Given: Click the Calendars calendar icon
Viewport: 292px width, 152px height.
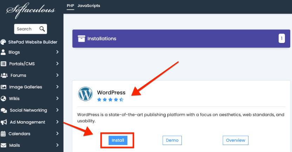Looking at the screenshot, I should click(3, 133).
